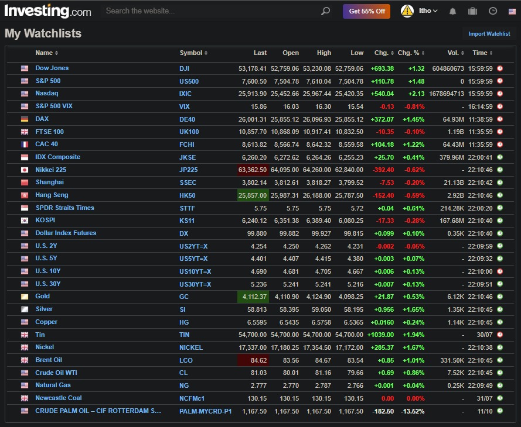Image resolution: width=521 pixels, height=427 pixels.
Task: Click the Crude Palm Oil row clock icon
Action: (500, 411)
